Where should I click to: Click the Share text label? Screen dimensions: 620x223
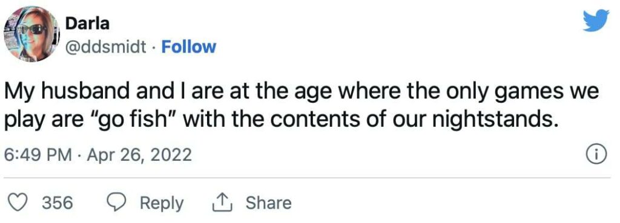(268, 203)
